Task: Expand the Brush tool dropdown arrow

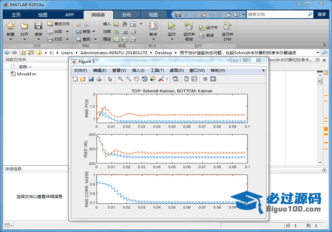Action: tap(167, 79)
